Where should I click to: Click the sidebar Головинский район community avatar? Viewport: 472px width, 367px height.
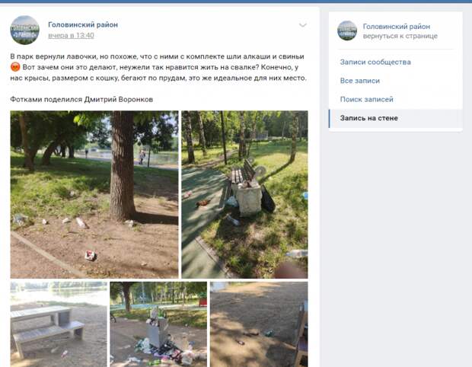(x=347, y=30)
